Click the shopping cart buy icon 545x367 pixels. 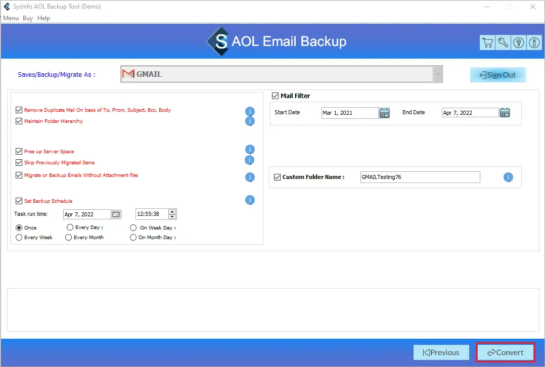click(x=487, y=43)
